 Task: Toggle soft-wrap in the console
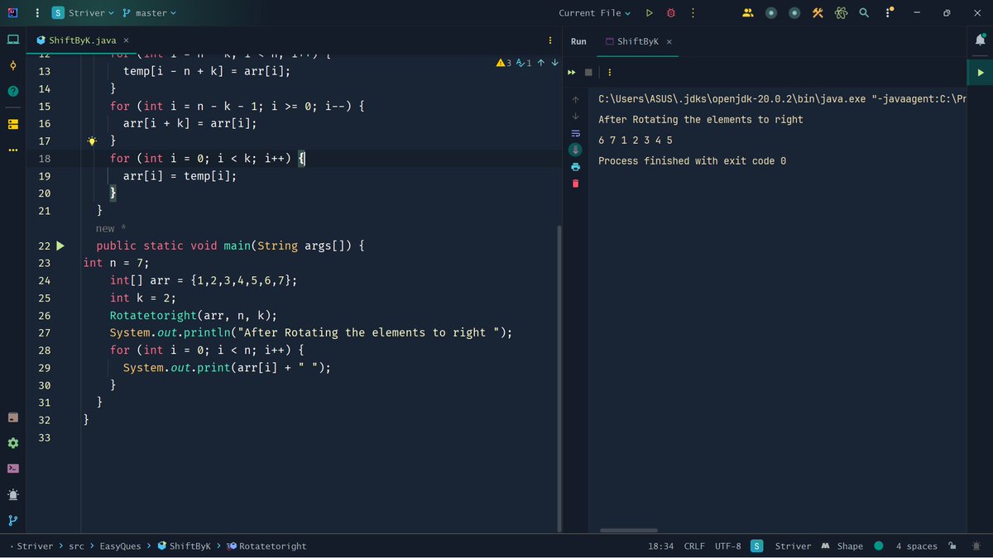[576, 133]
